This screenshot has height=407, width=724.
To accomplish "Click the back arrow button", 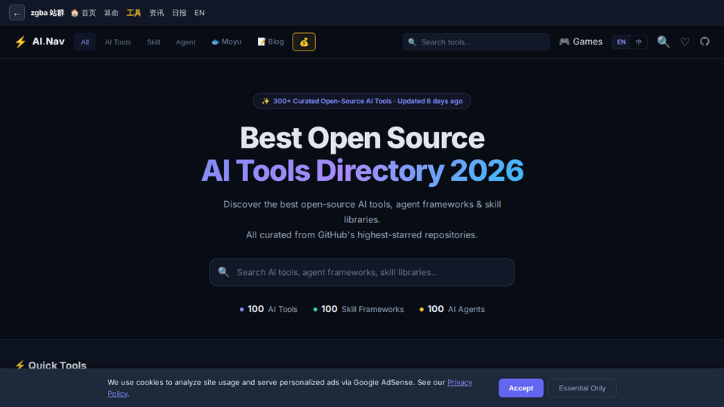I will 17,13.
